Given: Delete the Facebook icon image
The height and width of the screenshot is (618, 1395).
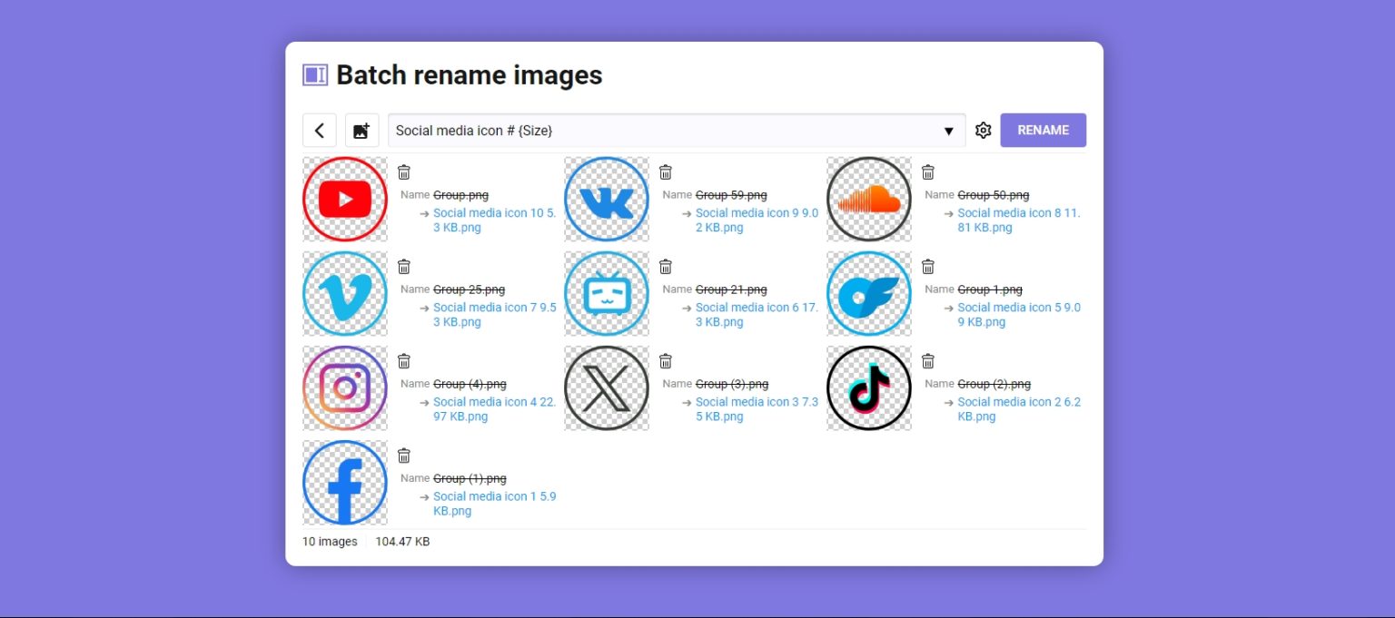Looking at the screenshot, I should point(403,455).
